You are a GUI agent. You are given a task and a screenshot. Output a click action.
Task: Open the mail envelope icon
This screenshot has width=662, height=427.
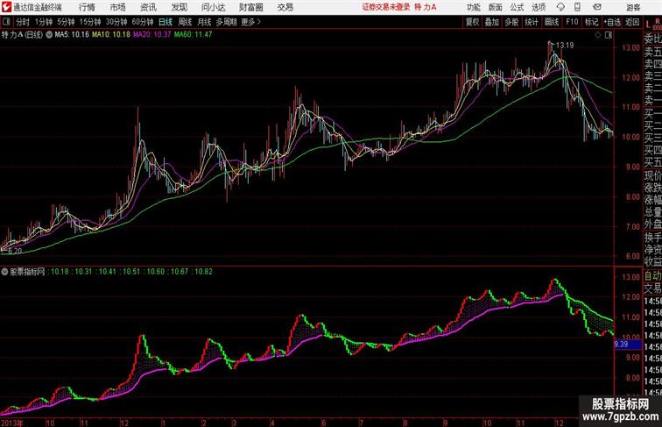tap(597, 7)
